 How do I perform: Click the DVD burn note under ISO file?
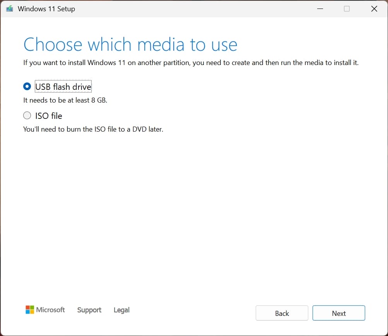93,129
